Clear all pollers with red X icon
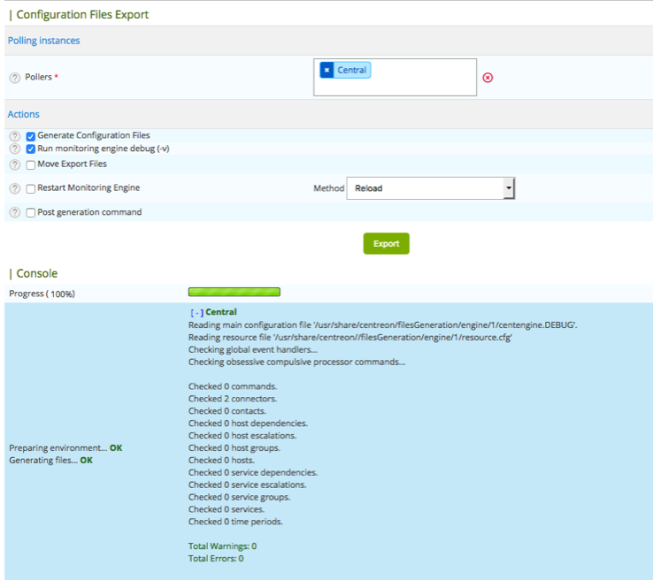 (x=488, y=78)
